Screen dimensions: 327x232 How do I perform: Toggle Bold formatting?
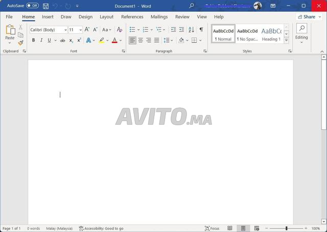[x=33, y=40]
